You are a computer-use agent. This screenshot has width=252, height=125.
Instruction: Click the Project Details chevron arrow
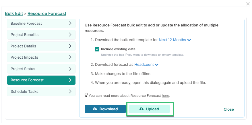coord(70,46)
